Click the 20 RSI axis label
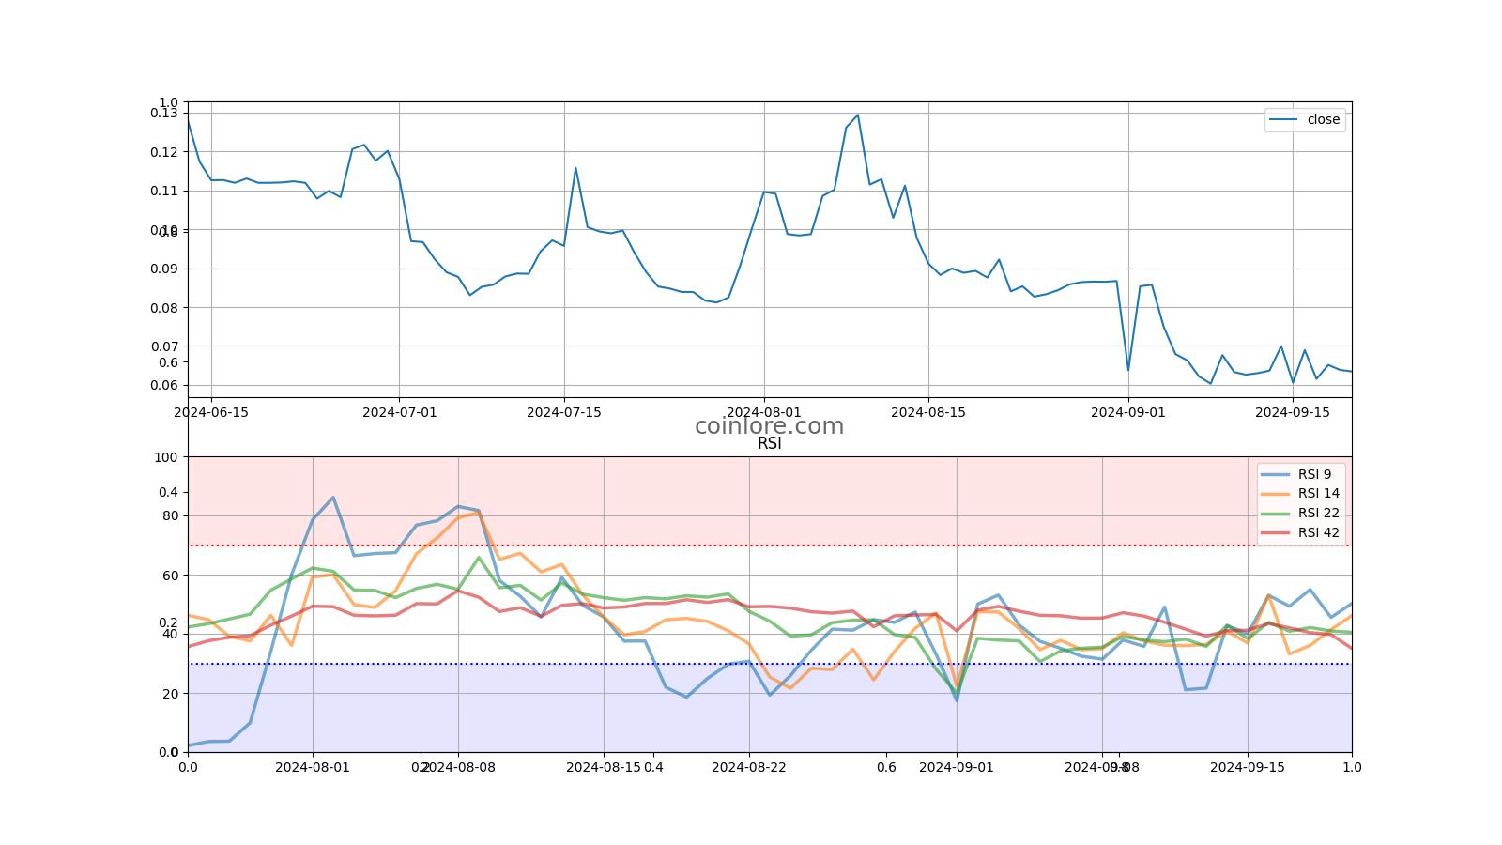Image resolution: width=1502 pixels, height=845 pixels. pos(170,694)
